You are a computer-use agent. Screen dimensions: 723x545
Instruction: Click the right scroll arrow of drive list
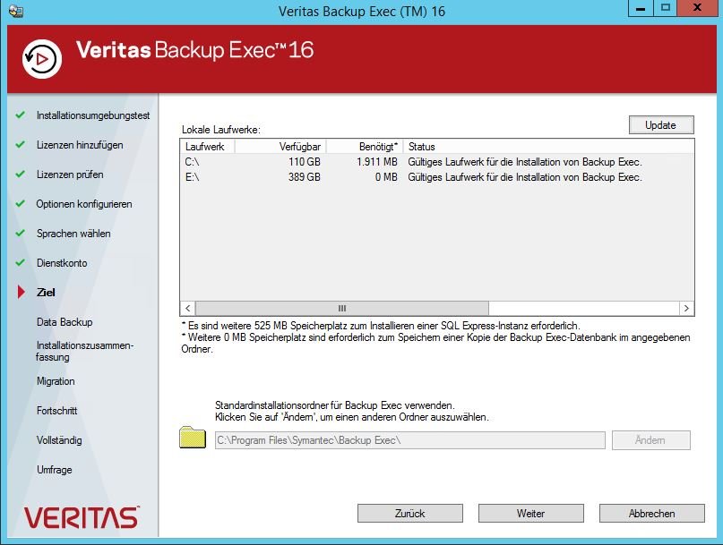686,308
